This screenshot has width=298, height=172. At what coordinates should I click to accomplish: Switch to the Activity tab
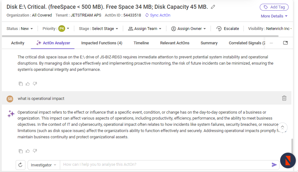pos(18,43)
